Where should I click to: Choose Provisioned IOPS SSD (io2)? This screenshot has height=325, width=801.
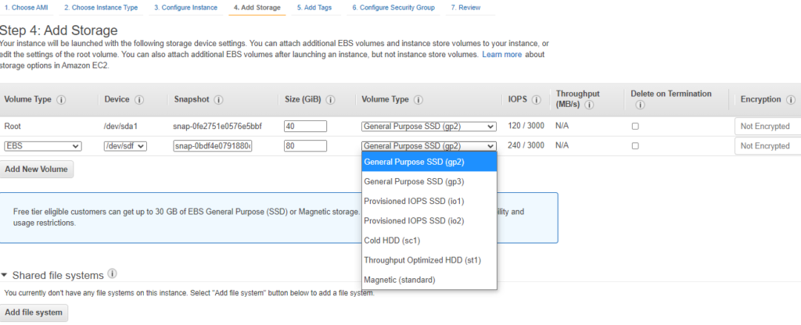[429, 220]
